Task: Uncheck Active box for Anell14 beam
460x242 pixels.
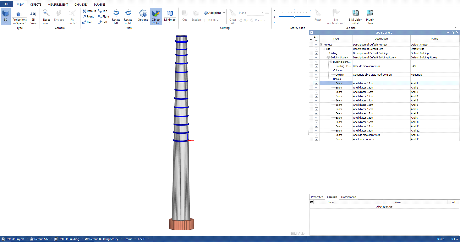Action: (316, 139)
